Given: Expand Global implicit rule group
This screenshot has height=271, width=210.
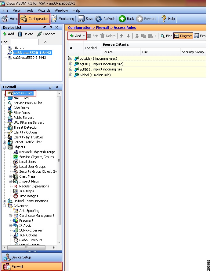Looking at the screenshot, I should coord(71,75).
